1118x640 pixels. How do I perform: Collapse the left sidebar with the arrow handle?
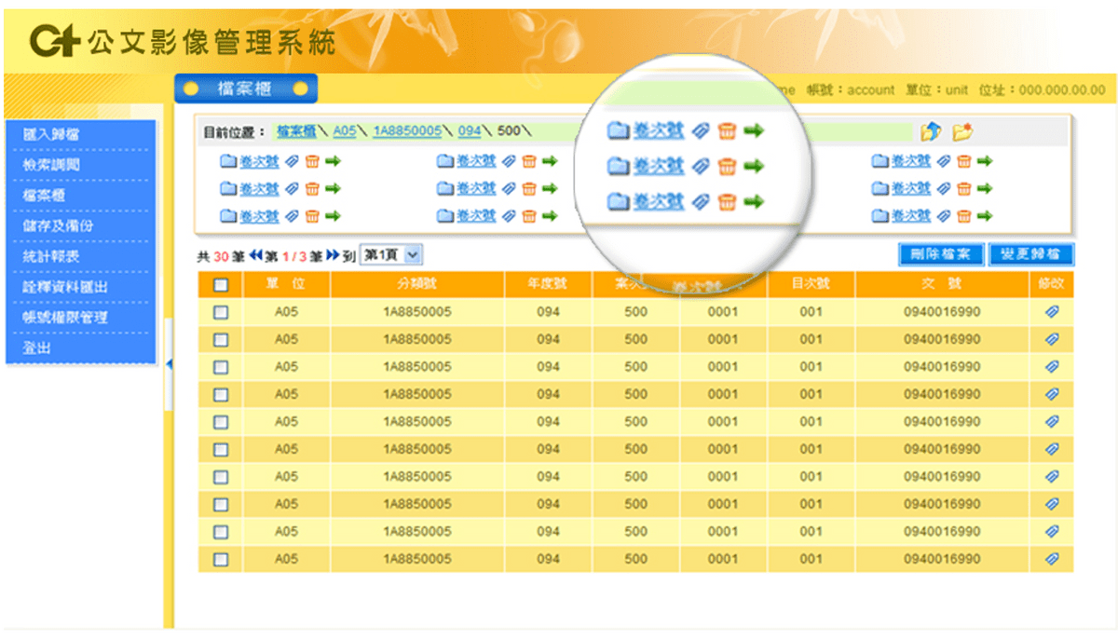(x=169, y=363)
